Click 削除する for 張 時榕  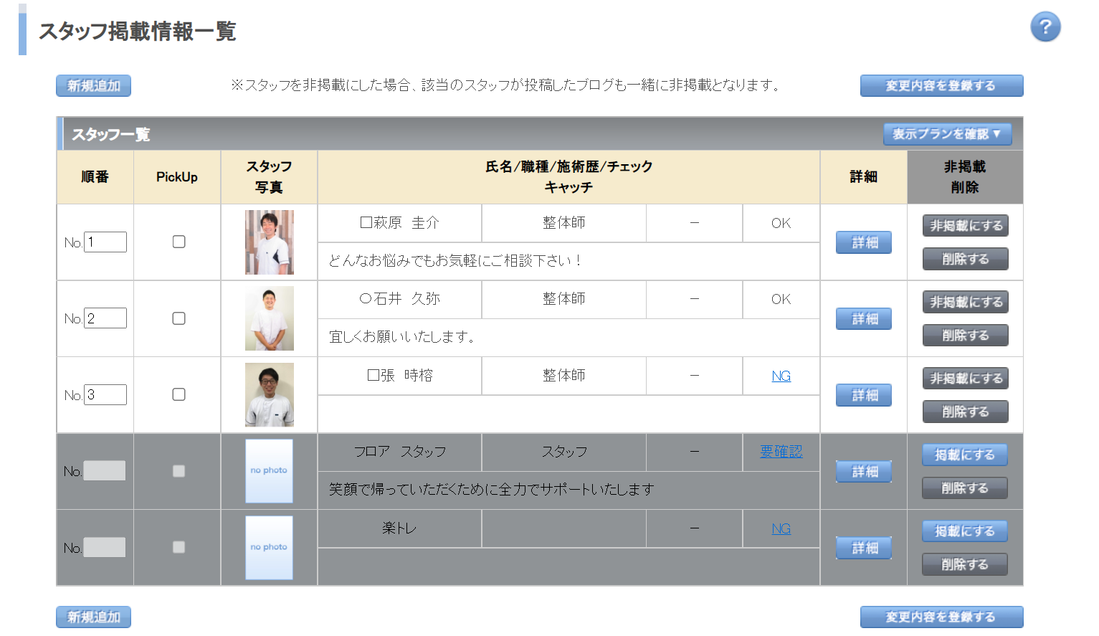coord(965,412)
